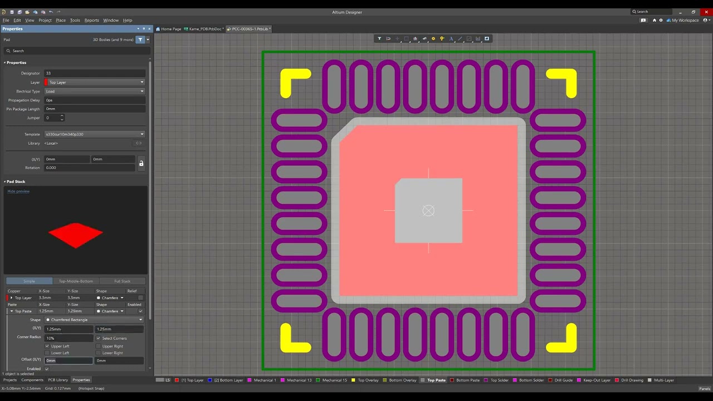Uncheck the Select Corners checkbox
713x401 pixels.
coord(99,338)
